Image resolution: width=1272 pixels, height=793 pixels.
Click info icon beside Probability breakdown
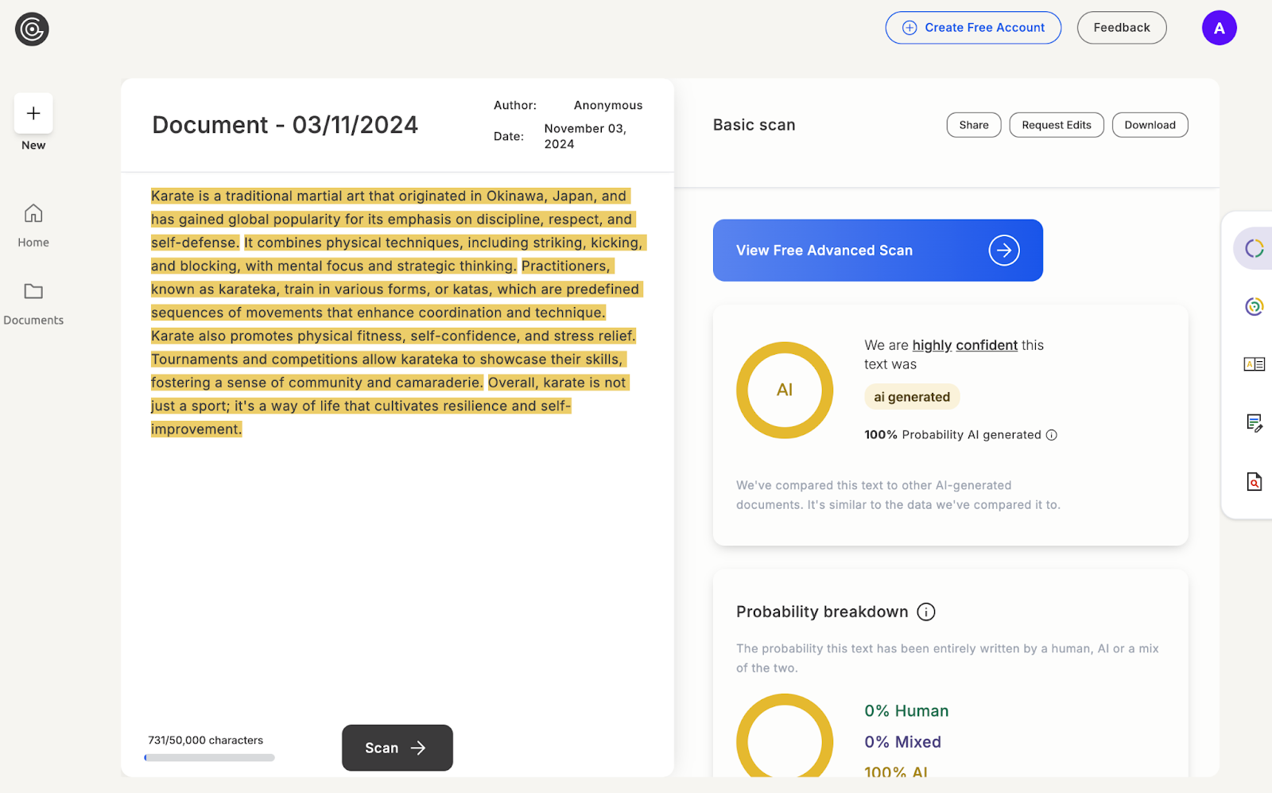pyautogui.click(x=925, y=612)
